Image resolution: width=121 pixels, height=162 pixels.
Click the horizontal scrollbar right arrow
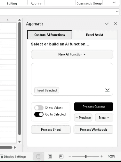click(x=15, y=148)
